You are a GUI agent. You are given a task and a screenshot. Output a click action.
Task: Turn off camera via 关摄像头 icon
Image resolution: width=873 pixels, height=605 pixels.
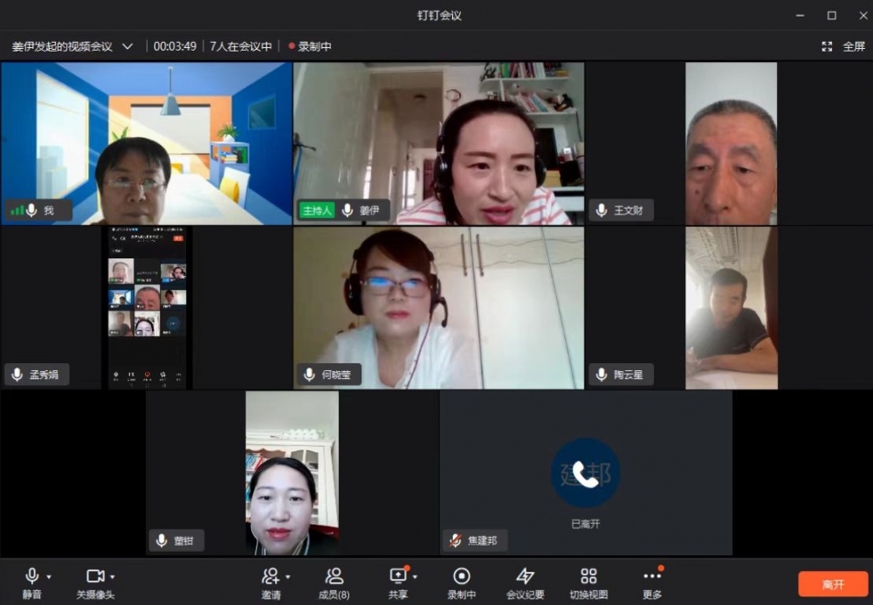point(95,576)
